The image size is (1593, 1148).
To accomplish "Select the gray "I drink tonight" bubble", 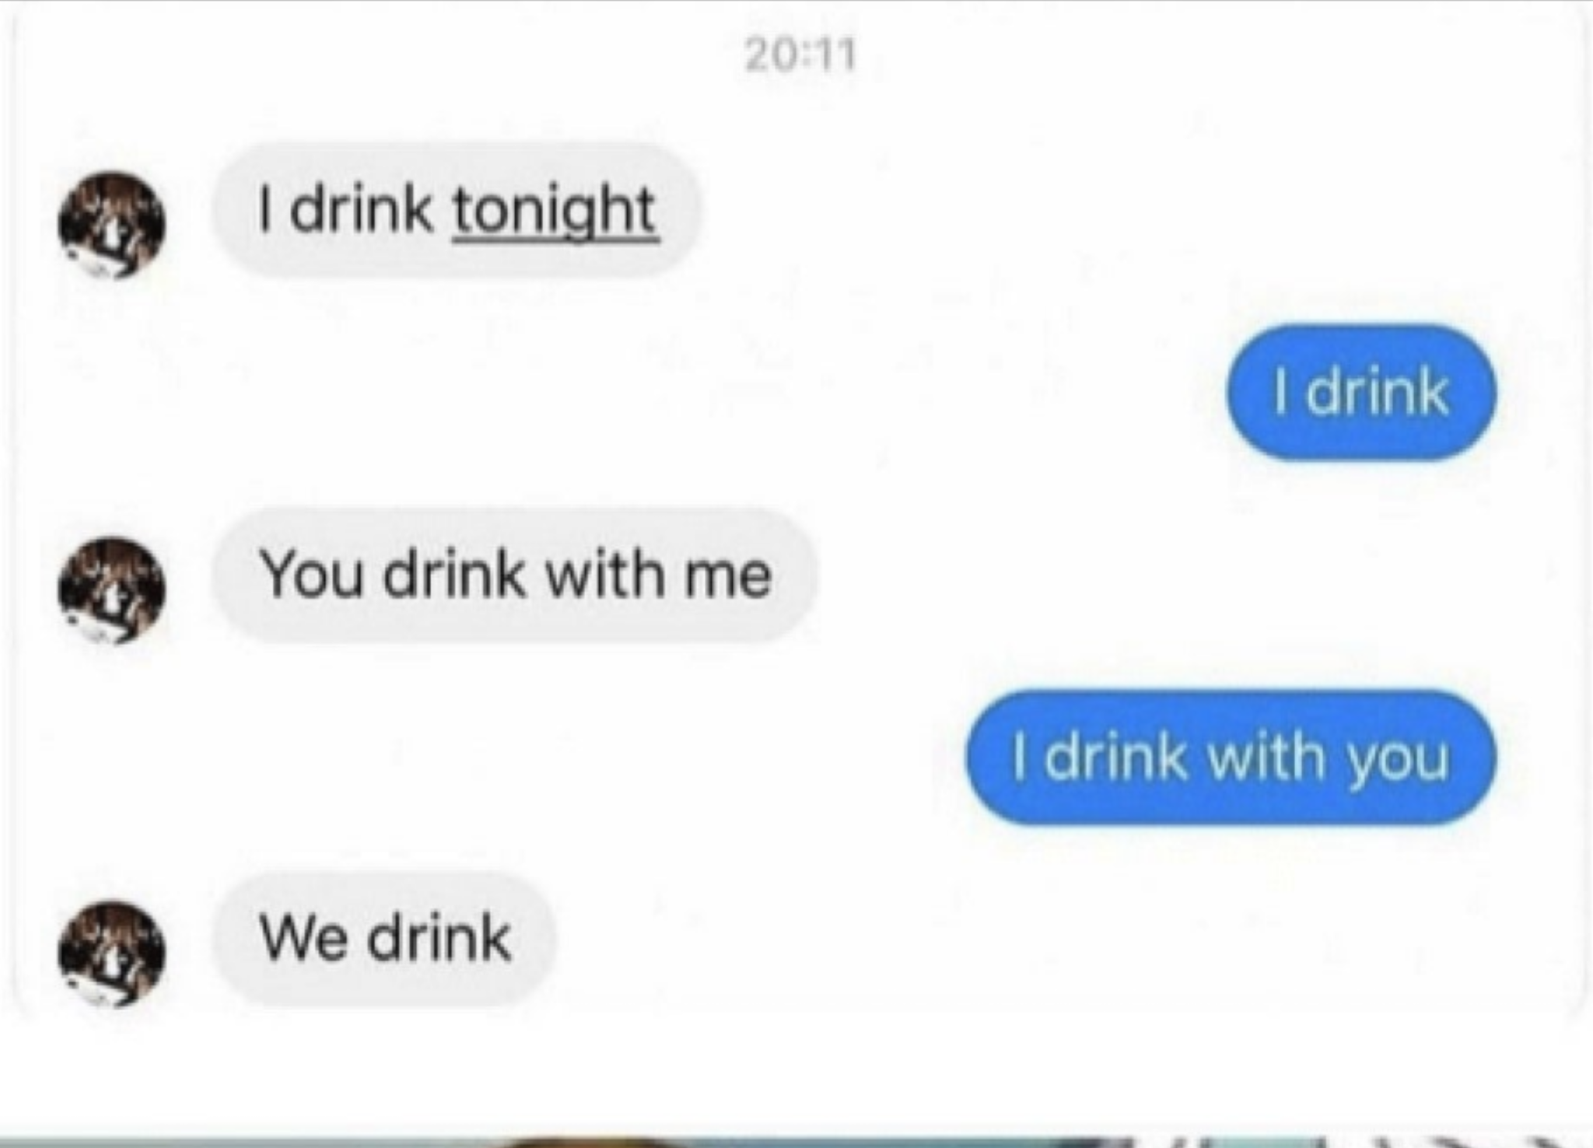I will [x=457, y=209].
